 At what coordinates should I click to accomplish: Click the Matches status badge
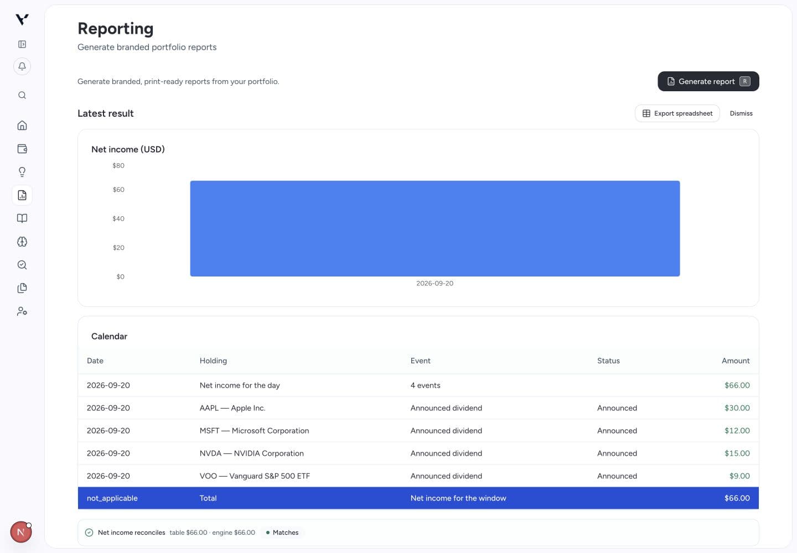[282, 533]
